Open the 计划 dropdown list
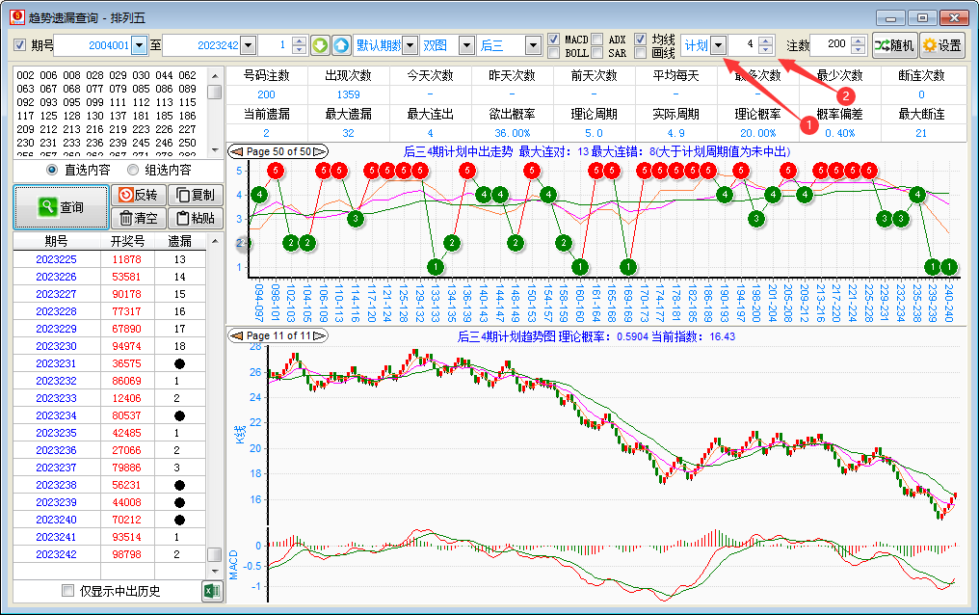The image size is (979, 615). point(718,45)
